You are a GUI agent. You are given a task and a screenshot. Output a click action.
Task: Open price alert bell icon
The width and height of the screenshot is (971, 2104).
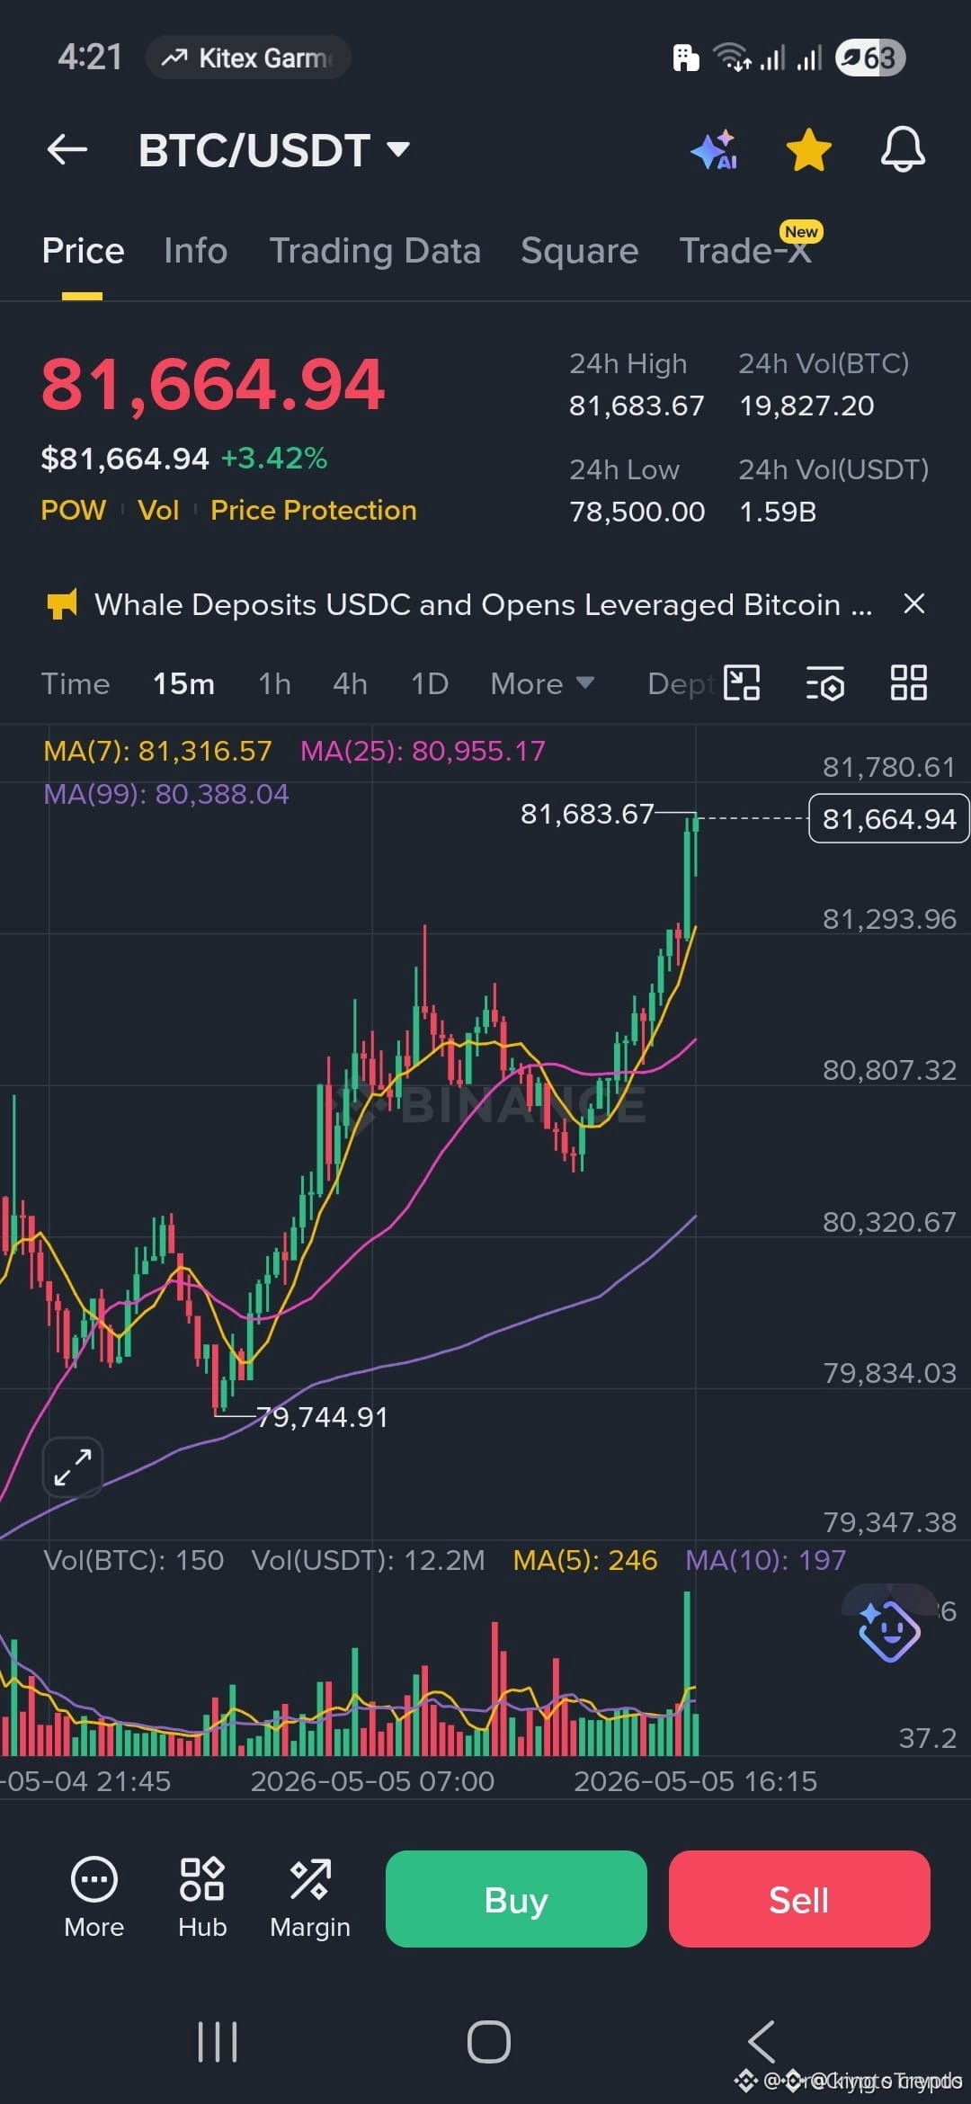click(903, 149)
